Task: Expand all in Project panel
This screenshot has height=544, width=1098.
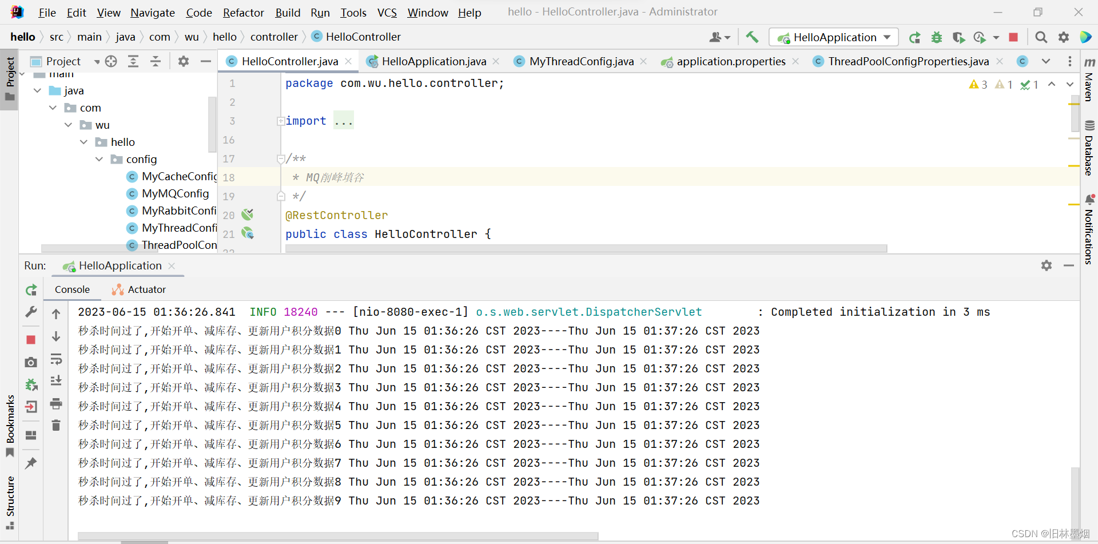Action: 133,61
